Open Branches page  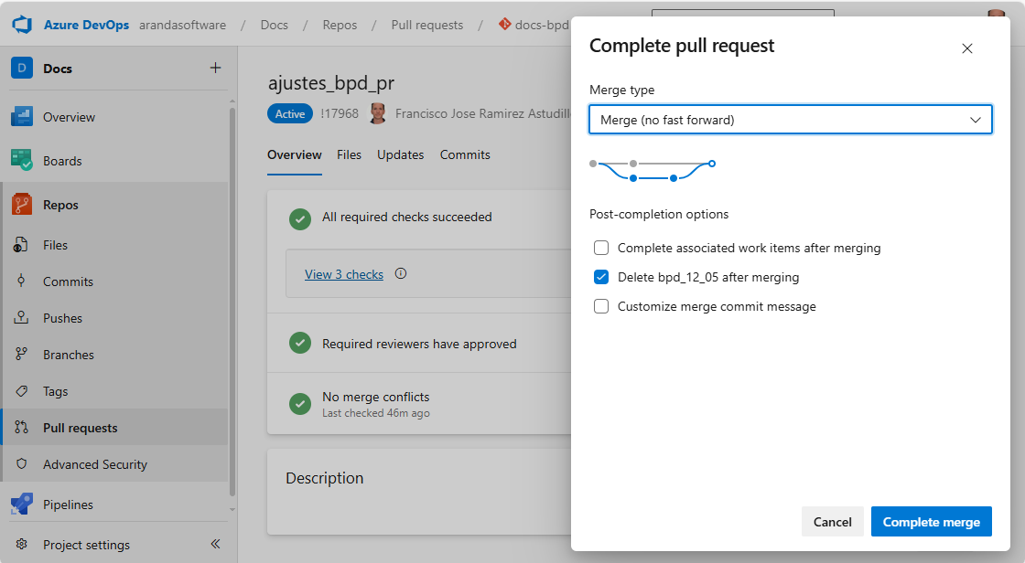click(x=68, y=355)
